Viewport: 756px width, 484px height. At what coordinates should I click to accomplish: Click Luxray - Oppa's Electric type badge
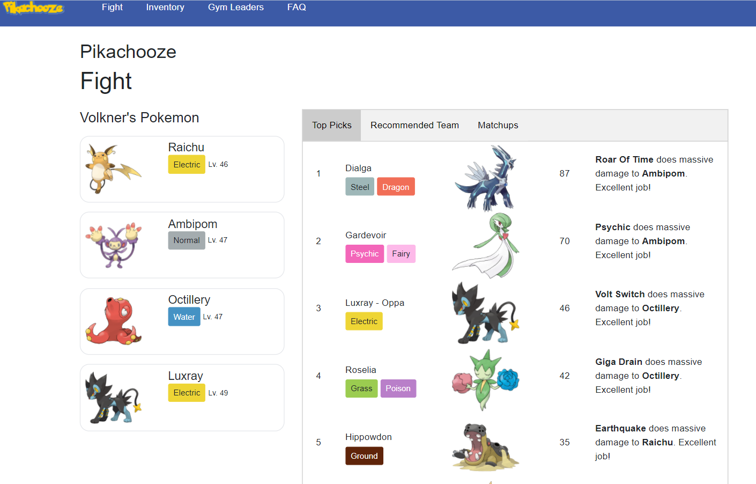(364, 321)
